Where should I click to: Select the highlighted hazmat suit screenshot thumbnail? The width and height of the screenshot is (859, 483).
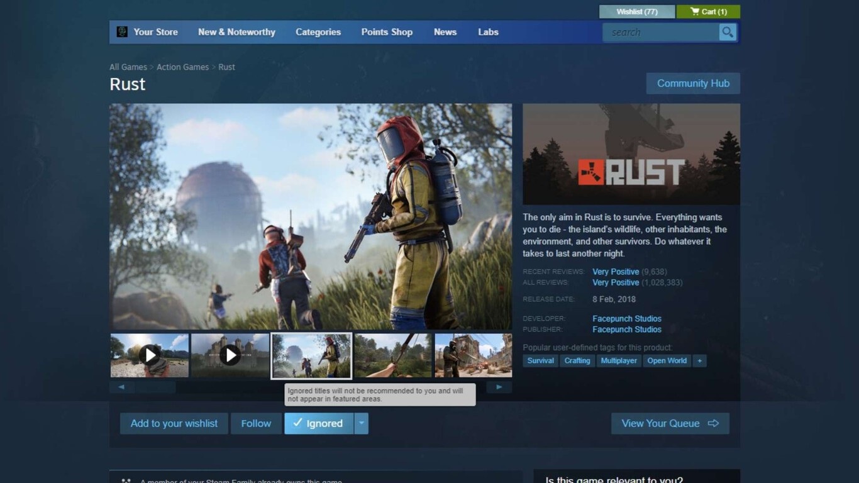311,356
